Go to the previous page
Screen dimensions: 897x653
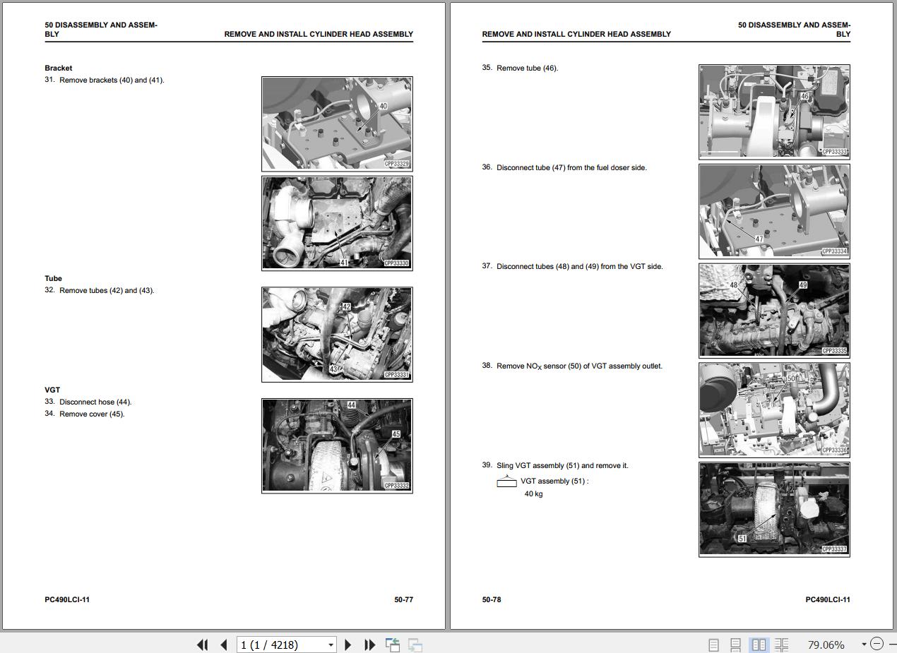(224, 645)
